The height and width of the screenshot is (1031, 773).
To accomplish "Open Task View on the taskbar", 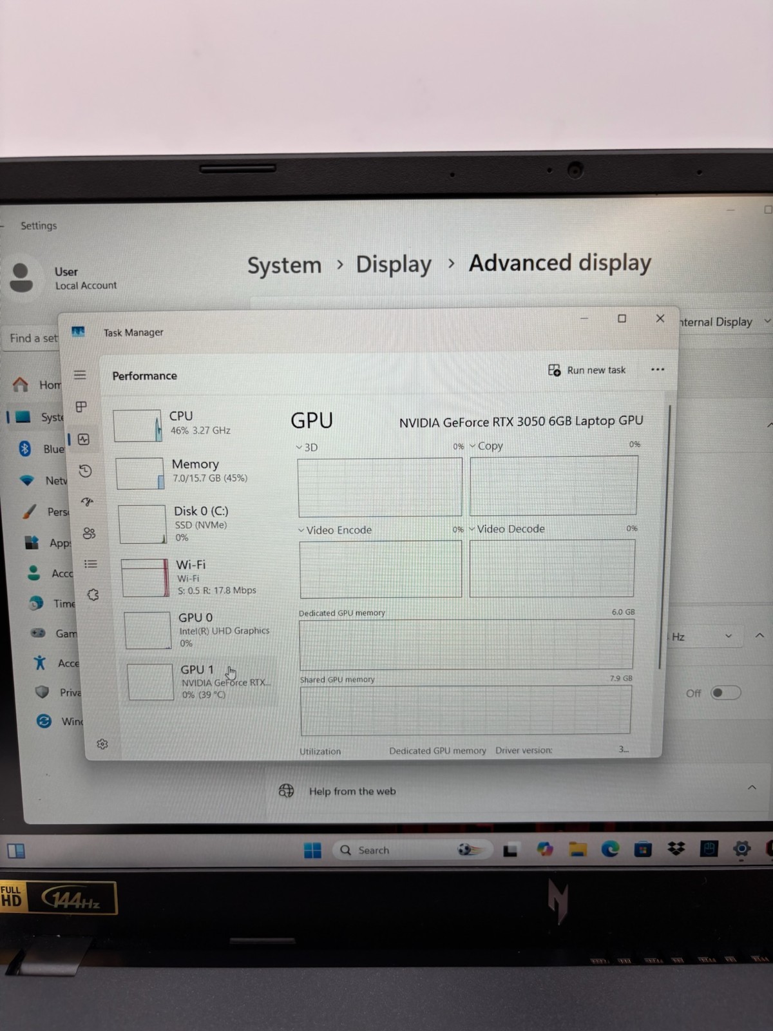I will coord(510,850).
